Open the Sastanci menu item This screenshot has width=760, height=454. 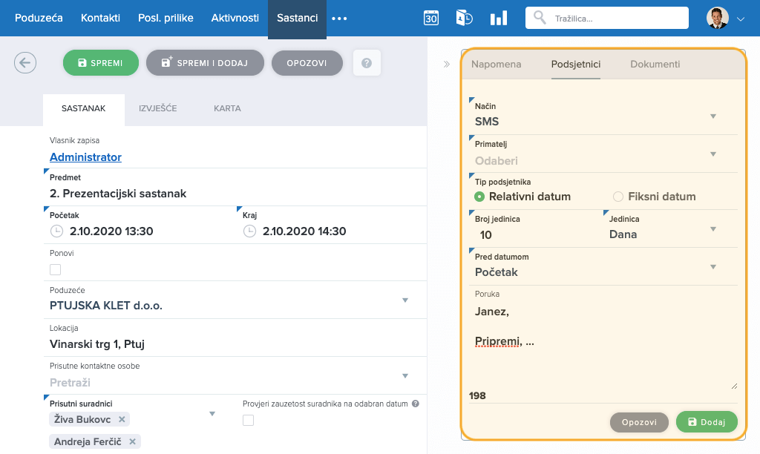[x=297, y=18]
